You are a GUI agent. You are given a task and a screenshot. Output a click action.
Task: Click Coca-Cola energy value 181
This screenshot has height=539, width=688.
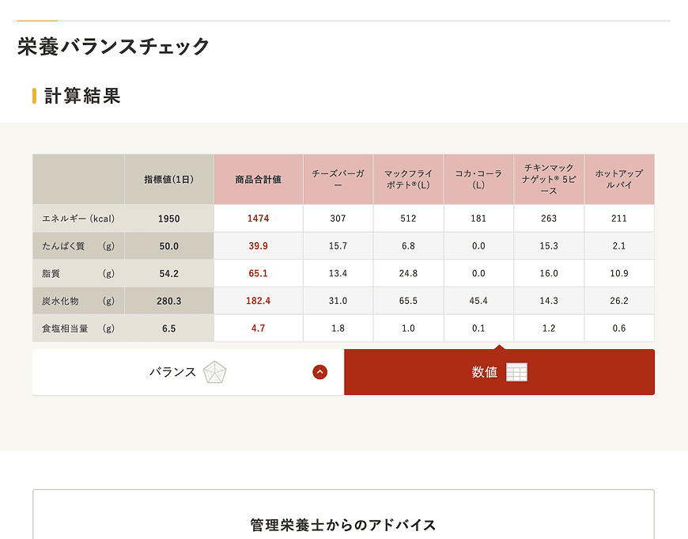tap(478, 218)
